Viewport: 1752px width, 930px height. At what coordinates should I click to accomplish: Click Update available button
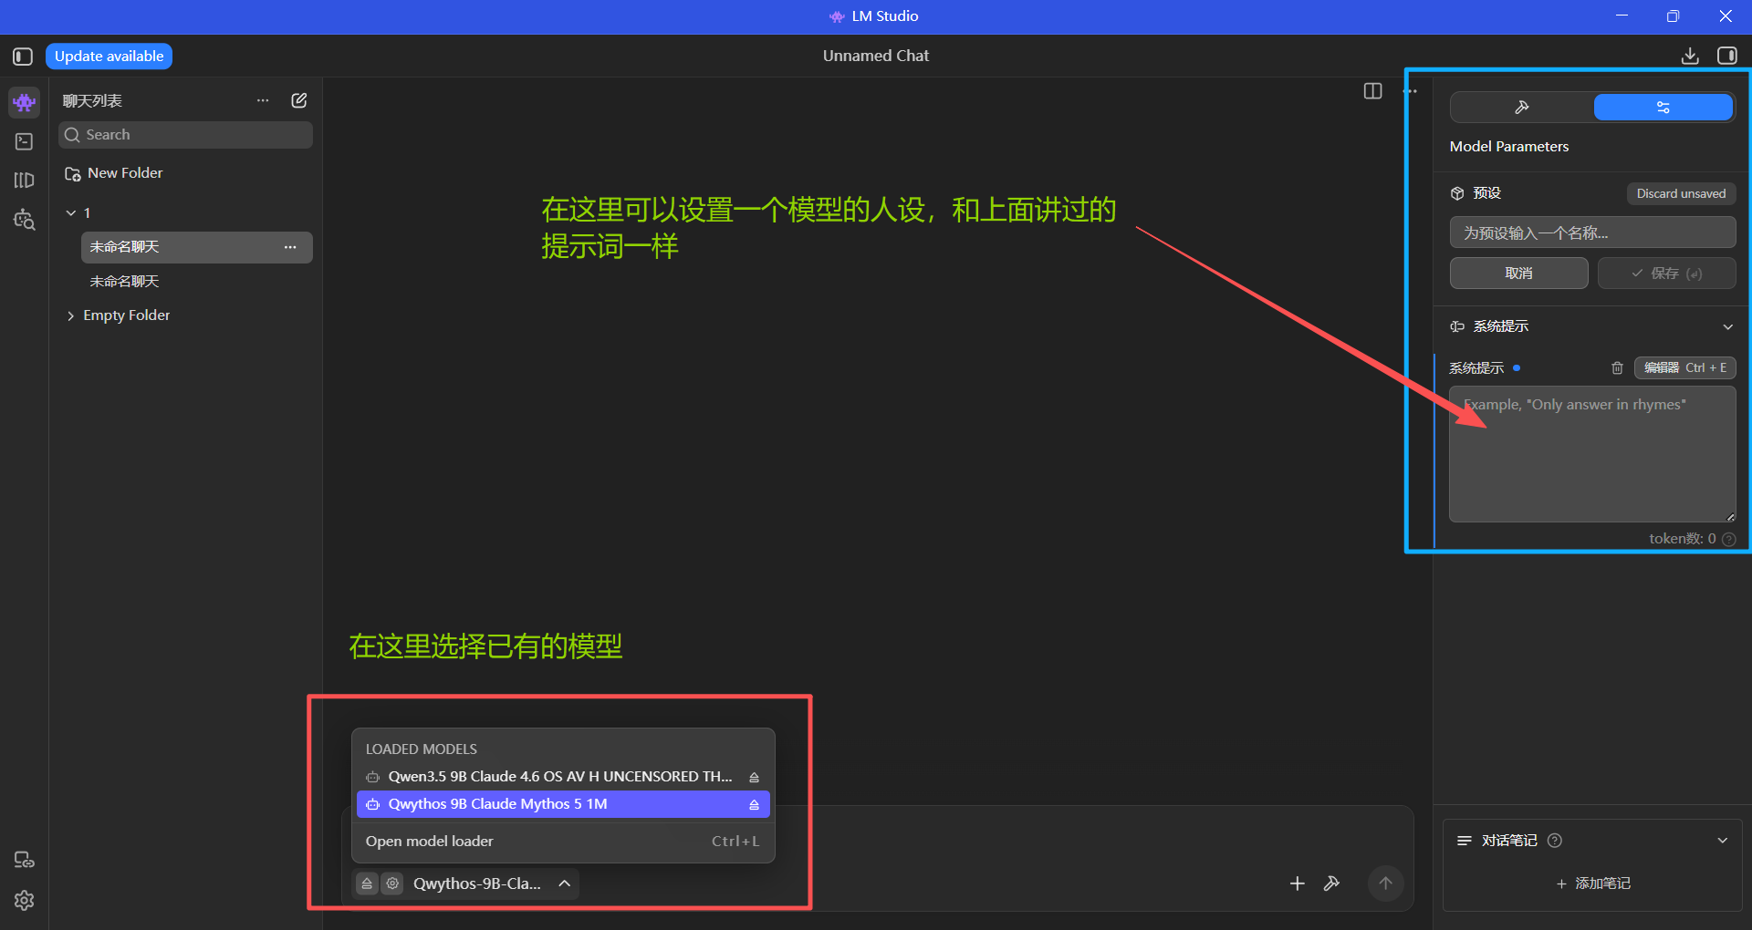(109, 57)
